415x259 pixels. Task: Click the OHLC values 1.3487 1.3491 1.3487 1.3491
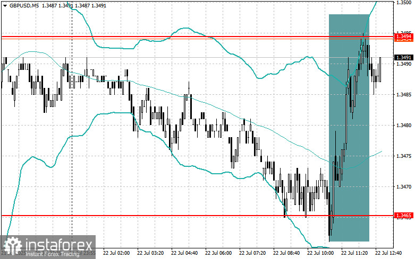click(73, 5)
